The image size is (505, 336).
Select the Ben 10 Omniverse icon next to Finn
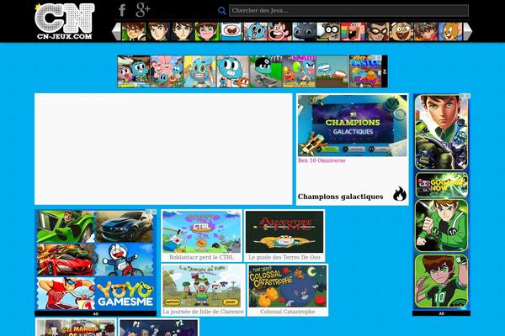click(x=207, y=32)
